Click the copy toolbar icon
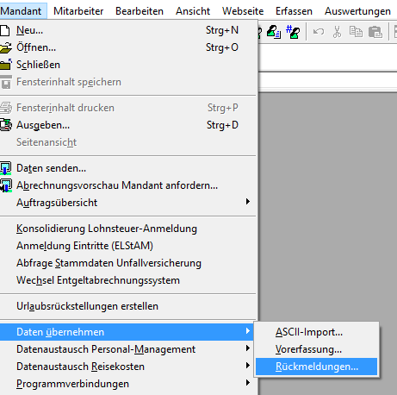 (356, 32)
